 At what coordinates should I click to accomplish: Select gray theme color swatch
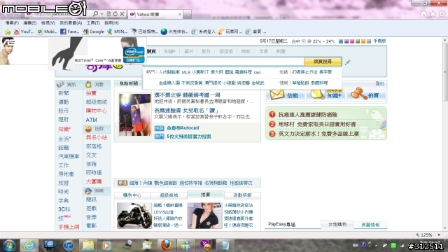[369, 41]
